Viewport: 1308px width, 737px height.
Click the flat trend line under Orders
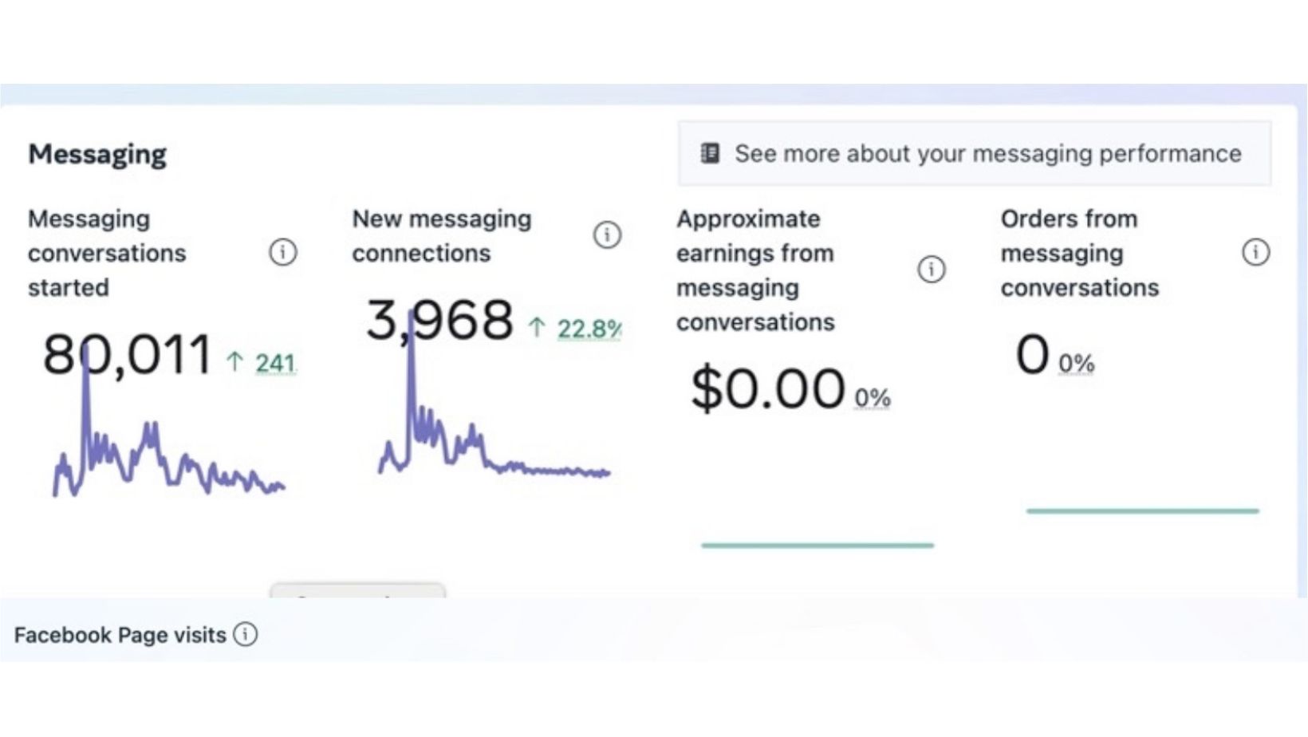[x=1142, y=510]
